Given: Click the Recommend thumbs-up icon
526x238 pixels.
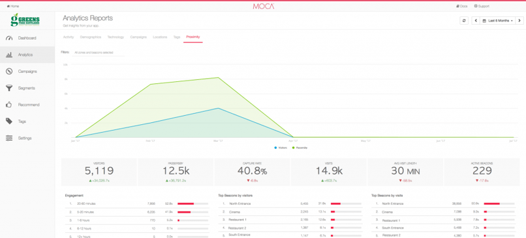Looking at the screenshot, I should pos(9,105).
